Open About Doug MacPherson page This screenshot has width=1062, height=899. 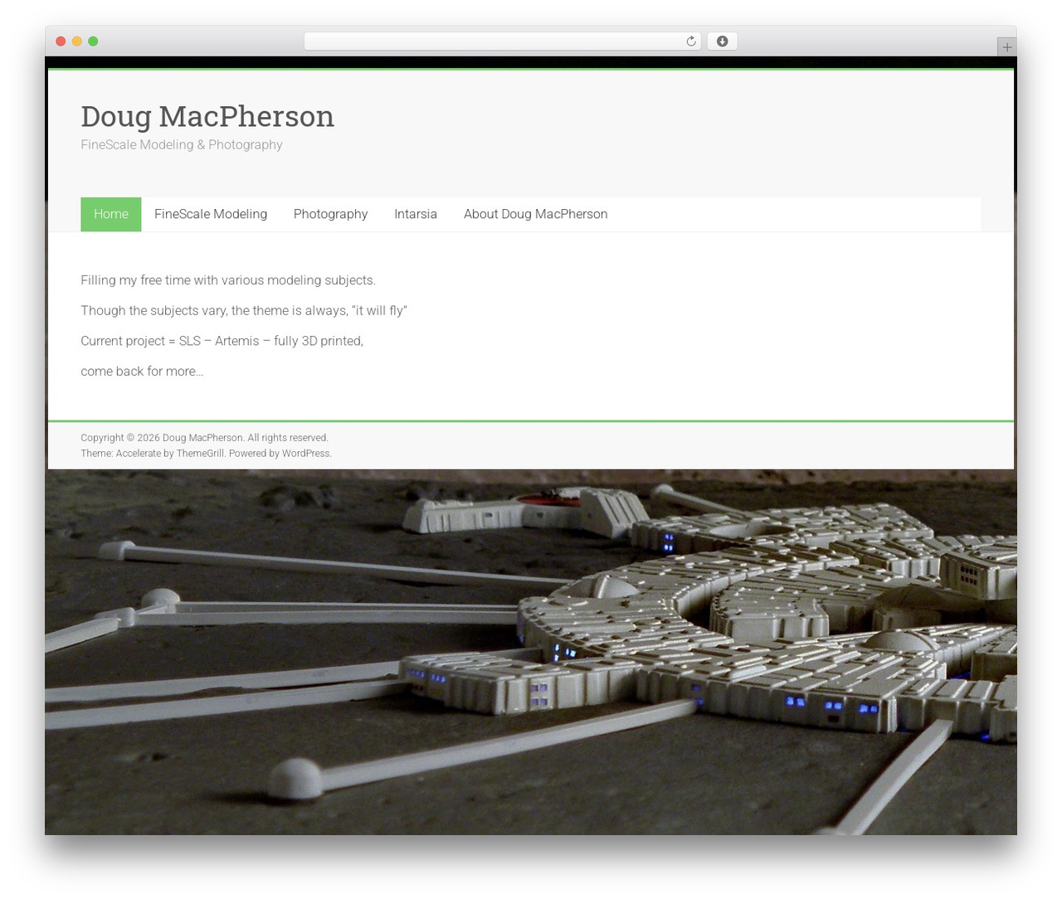[536, 214]
